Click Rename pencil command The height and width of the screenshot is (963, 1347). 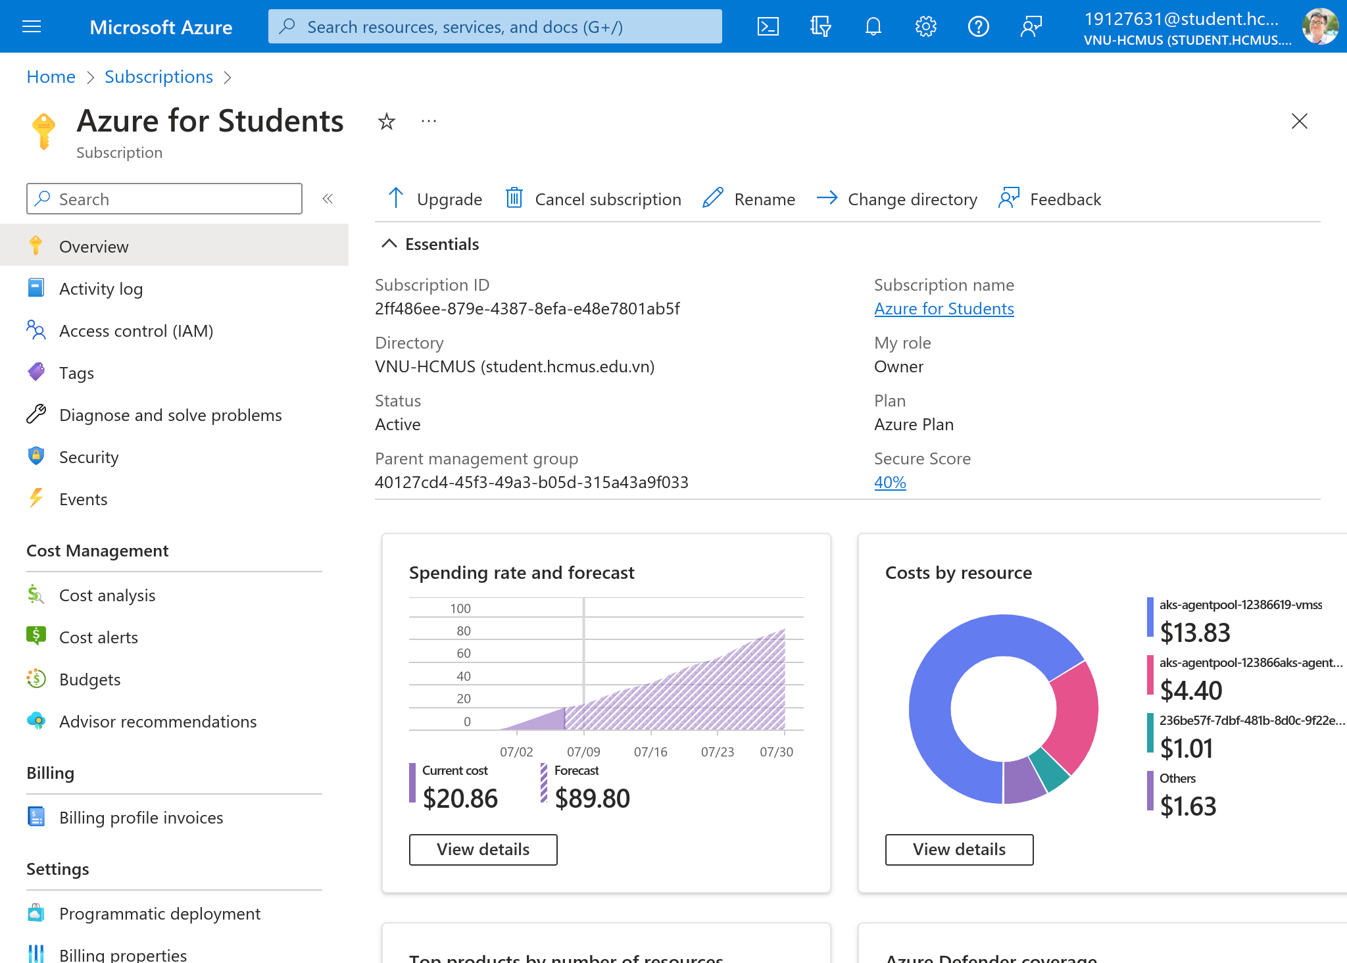tap(749, 199)
